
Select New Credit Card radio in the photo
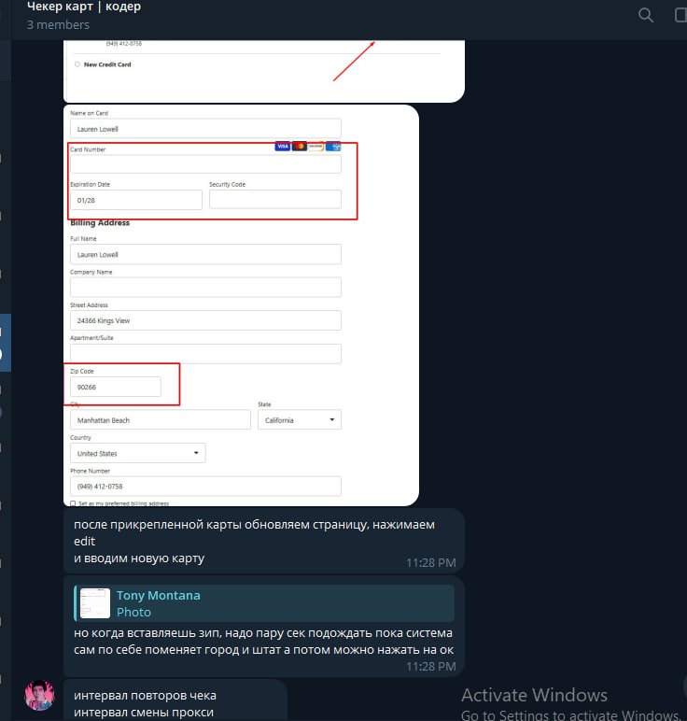pos(77,64)
